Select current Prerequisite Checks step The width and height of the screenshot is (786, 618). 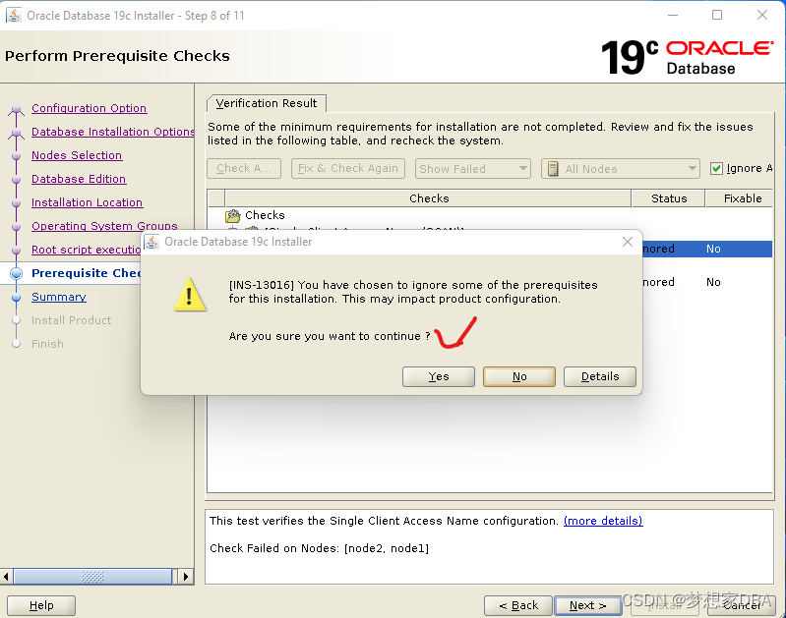pyautogui.click(x=87, y=273)
